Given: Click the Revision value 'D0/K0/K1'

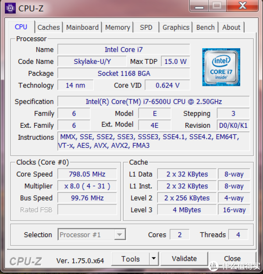Looking at the screenshot, I should (233, 125).
